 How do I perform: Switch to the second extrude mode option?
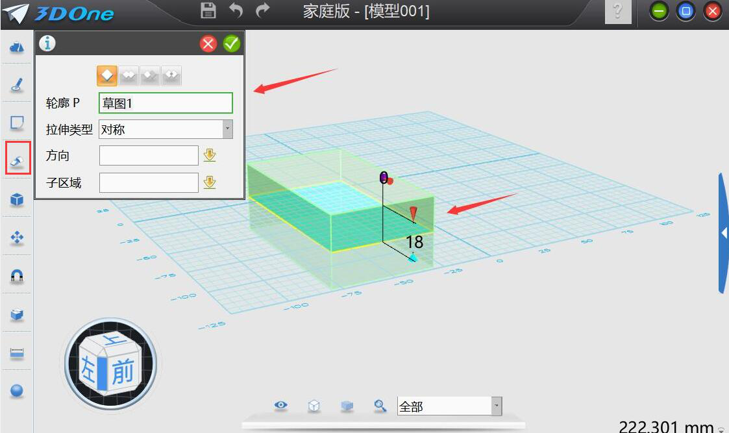[x=128, y=75]
